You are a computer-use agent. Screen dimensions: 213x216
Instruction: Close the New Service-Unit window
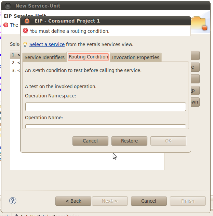pyautogui.click(x=8, y=6)
